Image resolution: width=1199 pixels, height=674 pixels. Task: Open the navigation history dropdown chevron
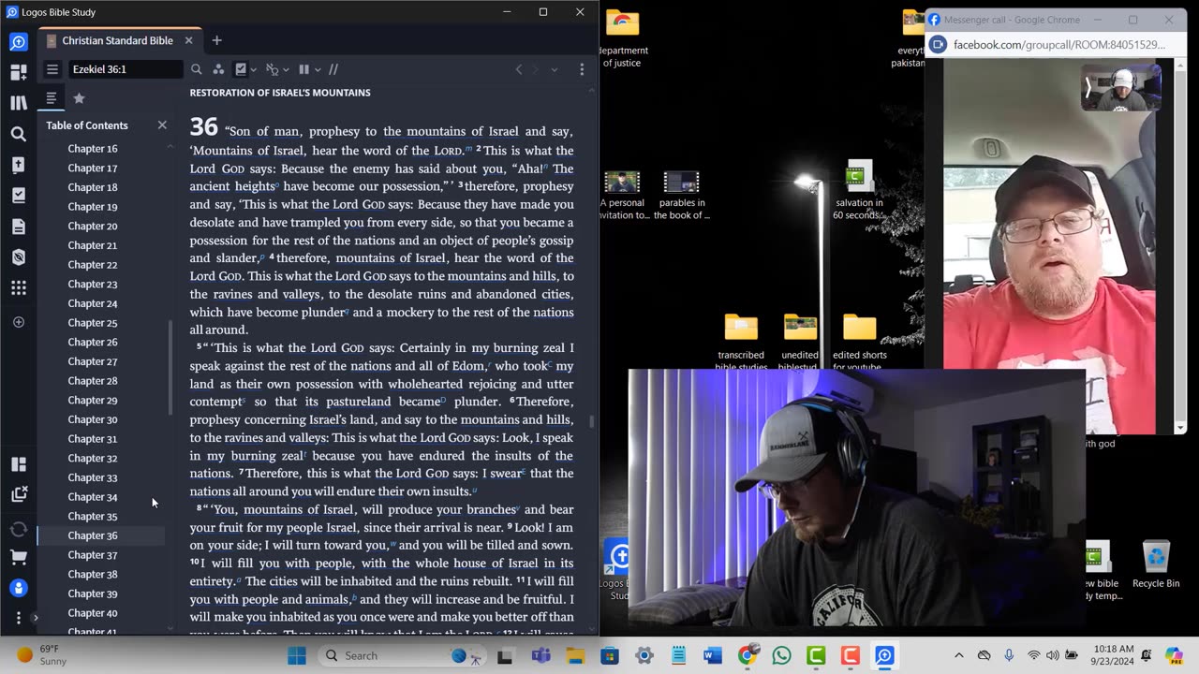point(554,69)
